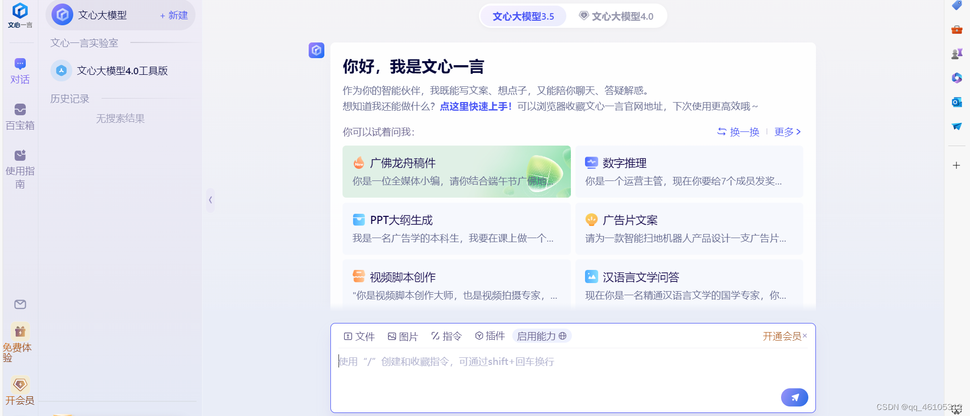Screen dimensions: 970x416
Task: Click + 新建 new conversation button
Action: point(174,16)
